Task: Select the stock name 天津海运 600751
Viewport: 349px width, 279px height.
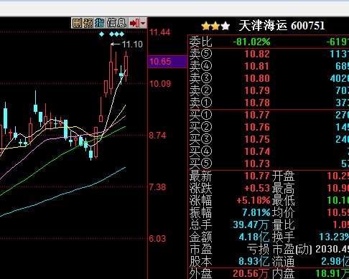Action: pos(281,26)
